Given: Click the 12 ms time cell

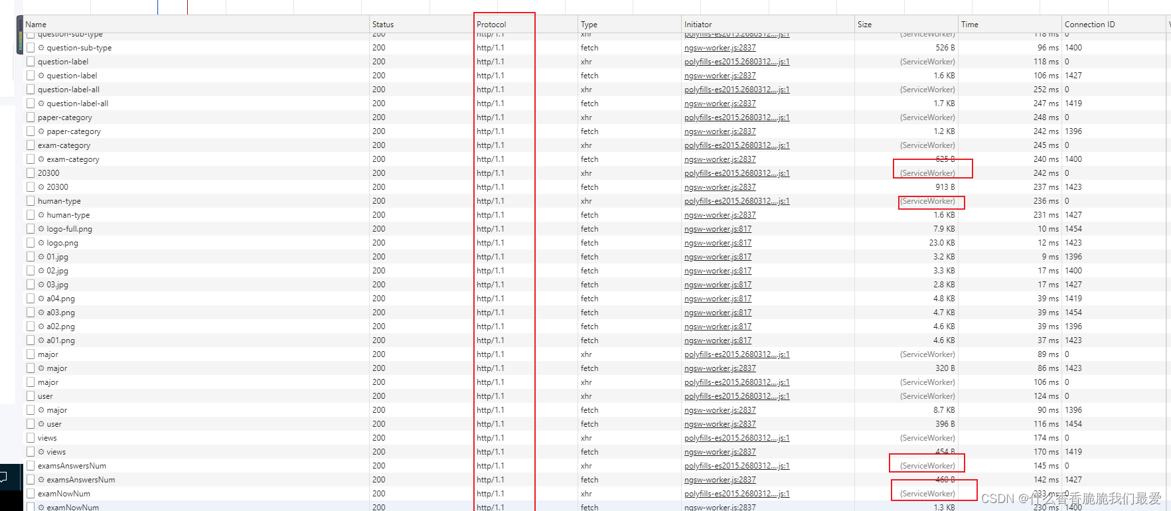Looking at the screenshot, I should tap(1049, 243).
